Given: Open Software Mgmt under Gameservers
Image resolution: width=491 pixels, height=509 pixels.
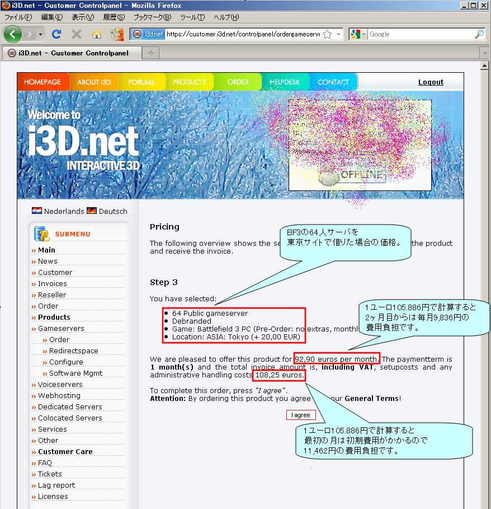Looking at the screenshot, I should click(x=75, y=373).
